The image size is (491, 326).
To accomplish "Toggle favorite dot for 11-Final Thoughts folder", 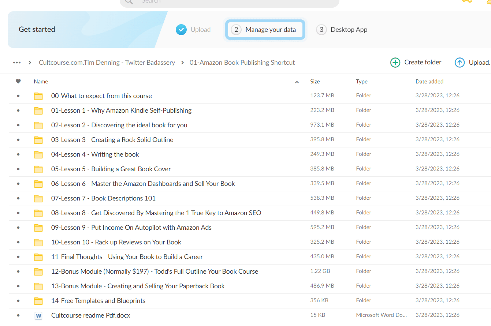I will coord(18,257).
